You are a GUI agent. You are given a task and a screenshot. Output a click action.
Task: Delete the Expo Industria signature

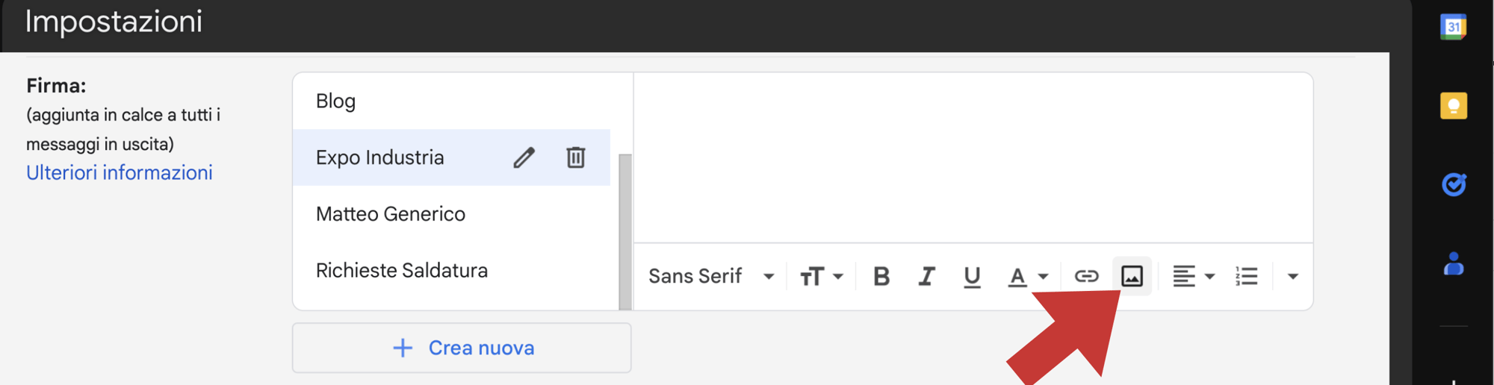pyautogui.click(x=575, y=157)
